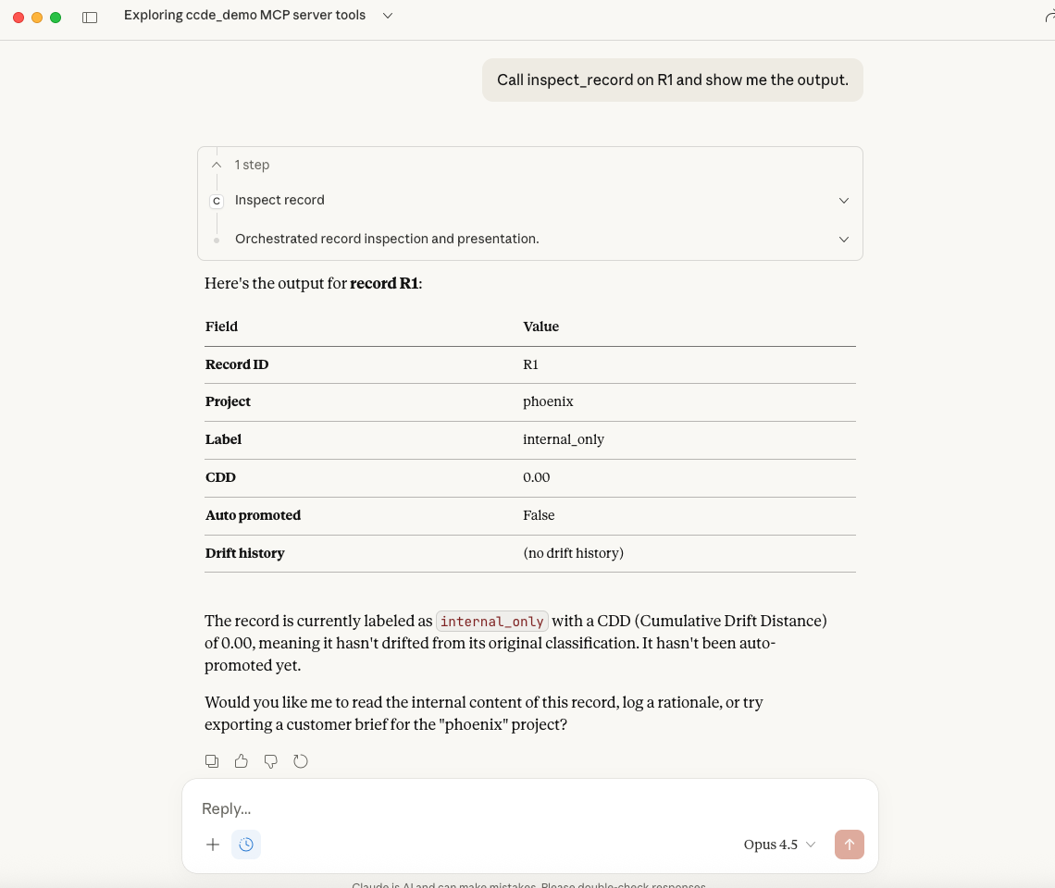The height and width of the screenshot is (888, 1055).
Task: Click the thumbs down feedback icon
Action: click(x=271, y=761)
